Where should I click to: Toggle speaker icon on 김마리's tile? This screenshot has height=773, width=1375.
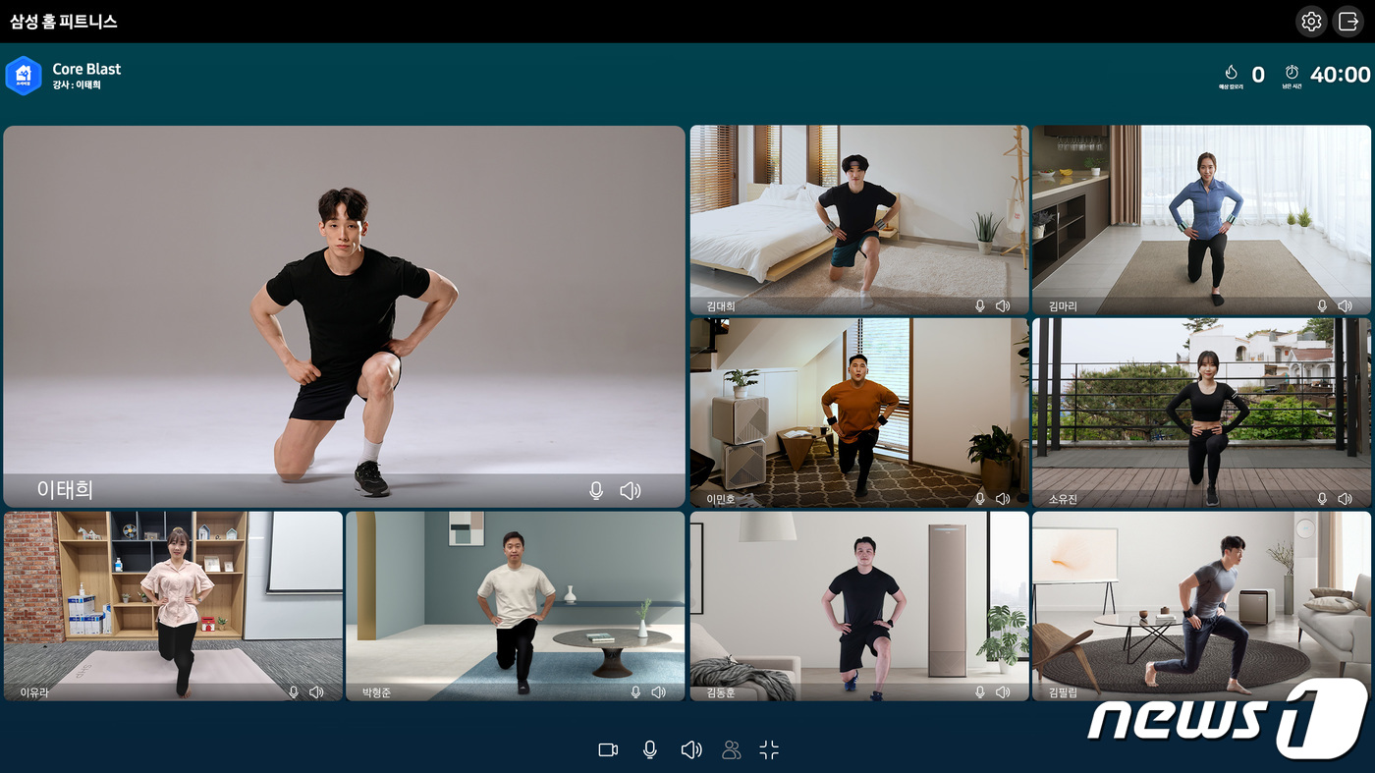click(1345, 306)
